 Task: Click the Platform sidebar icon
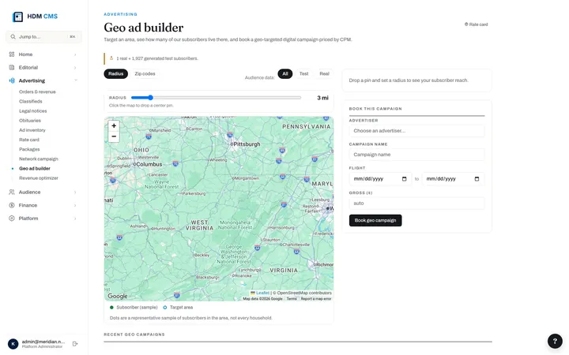tap(12, 219)
